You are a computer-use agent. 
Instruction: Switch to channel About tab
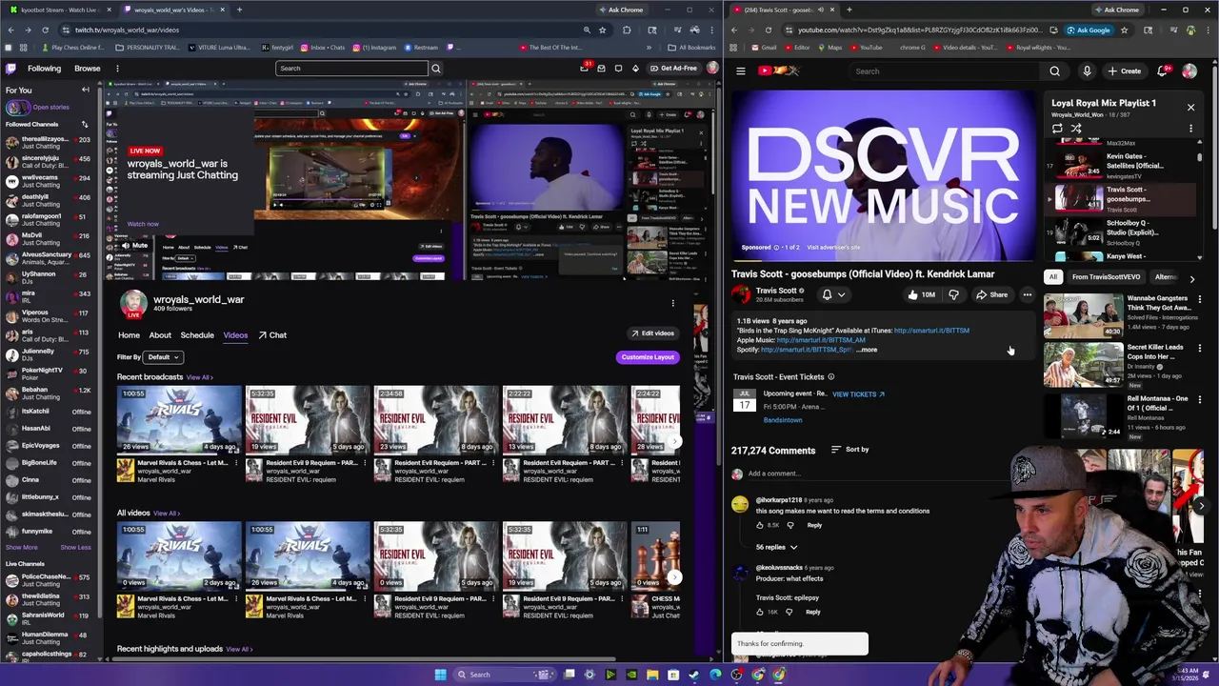pos(160,335)
